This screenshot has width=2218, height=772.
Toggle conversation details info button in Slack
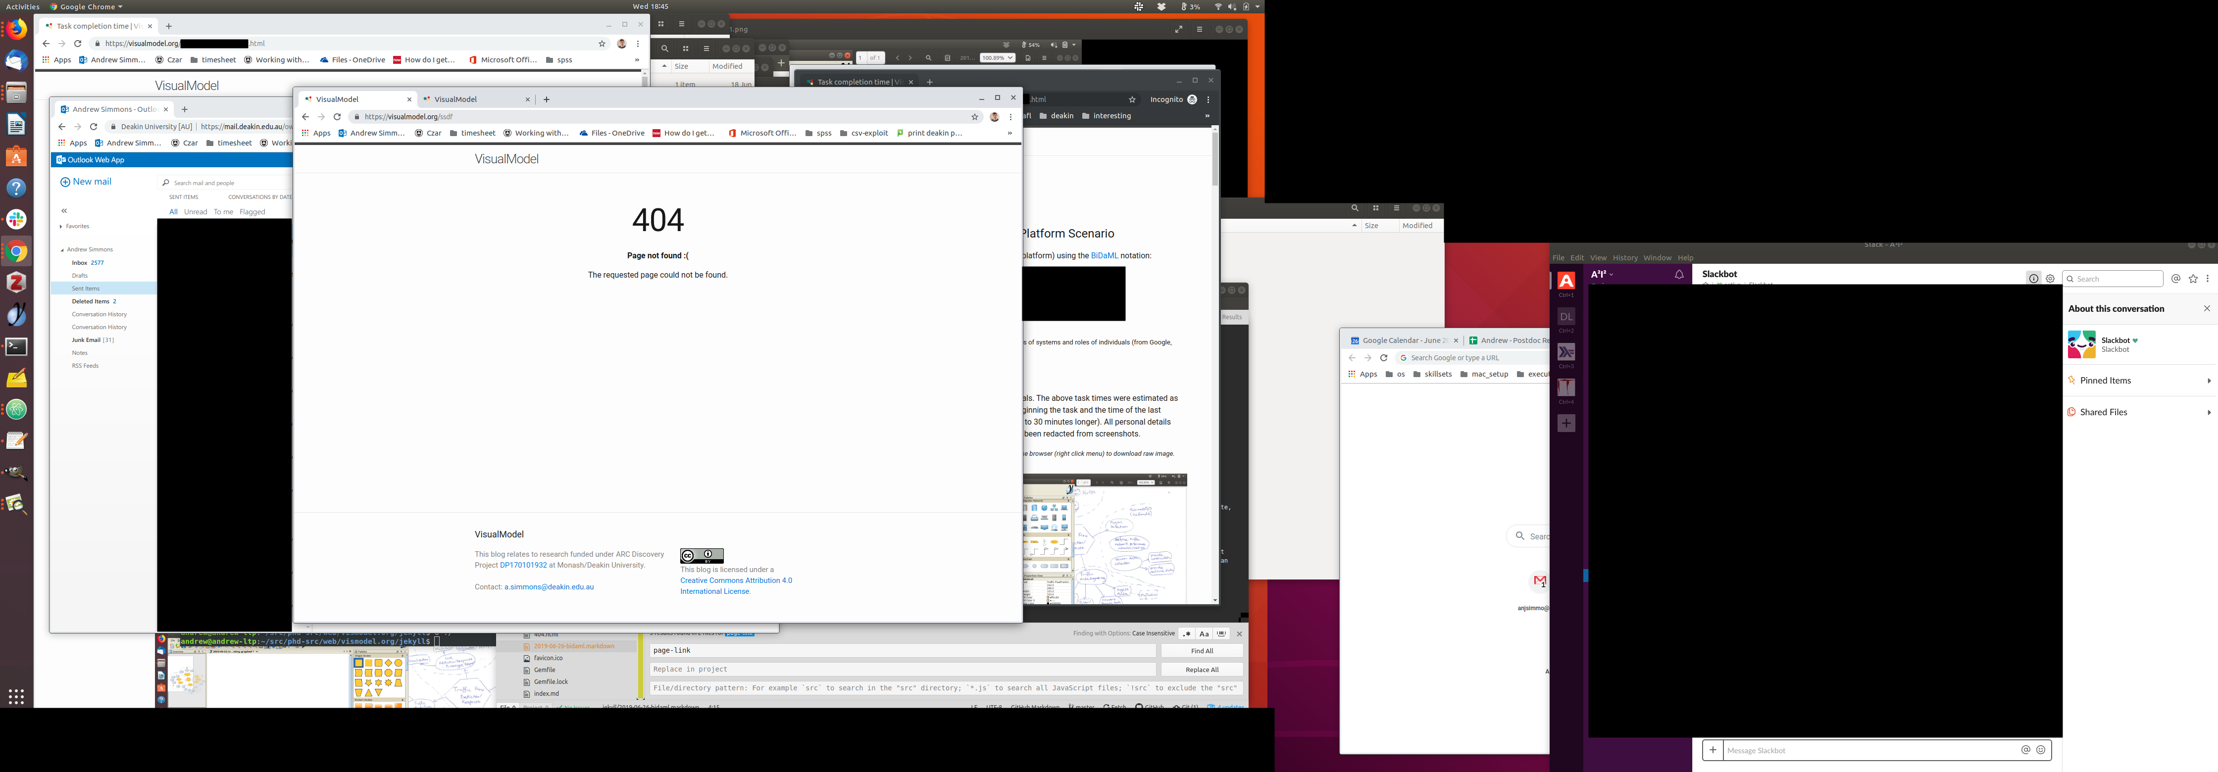click(2033, 279)
